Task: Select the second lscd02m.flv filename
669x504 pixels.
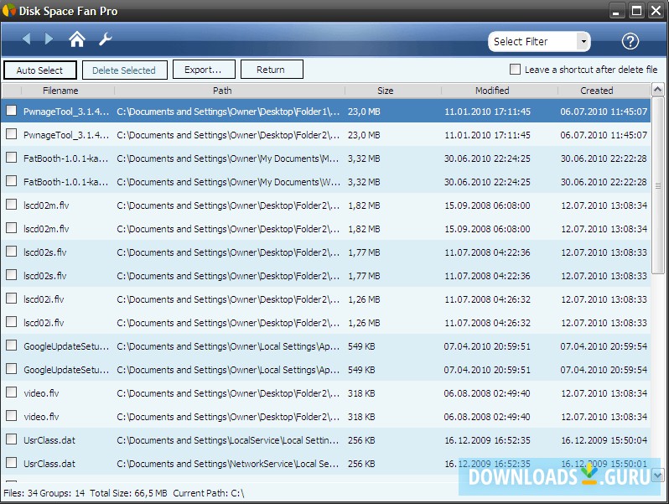Action: pyautogui.click(x=46, y=229)
